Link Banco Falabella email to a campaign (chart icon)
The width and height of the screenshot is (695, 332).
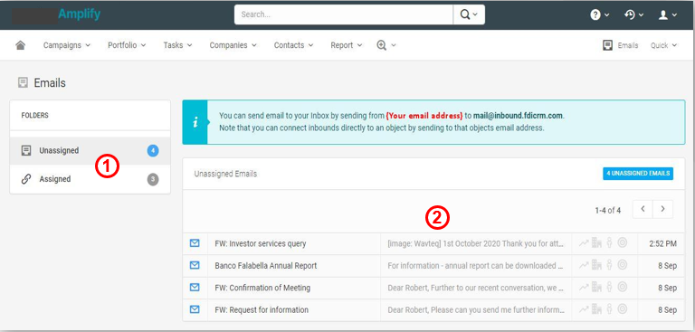tap(584, 265)
